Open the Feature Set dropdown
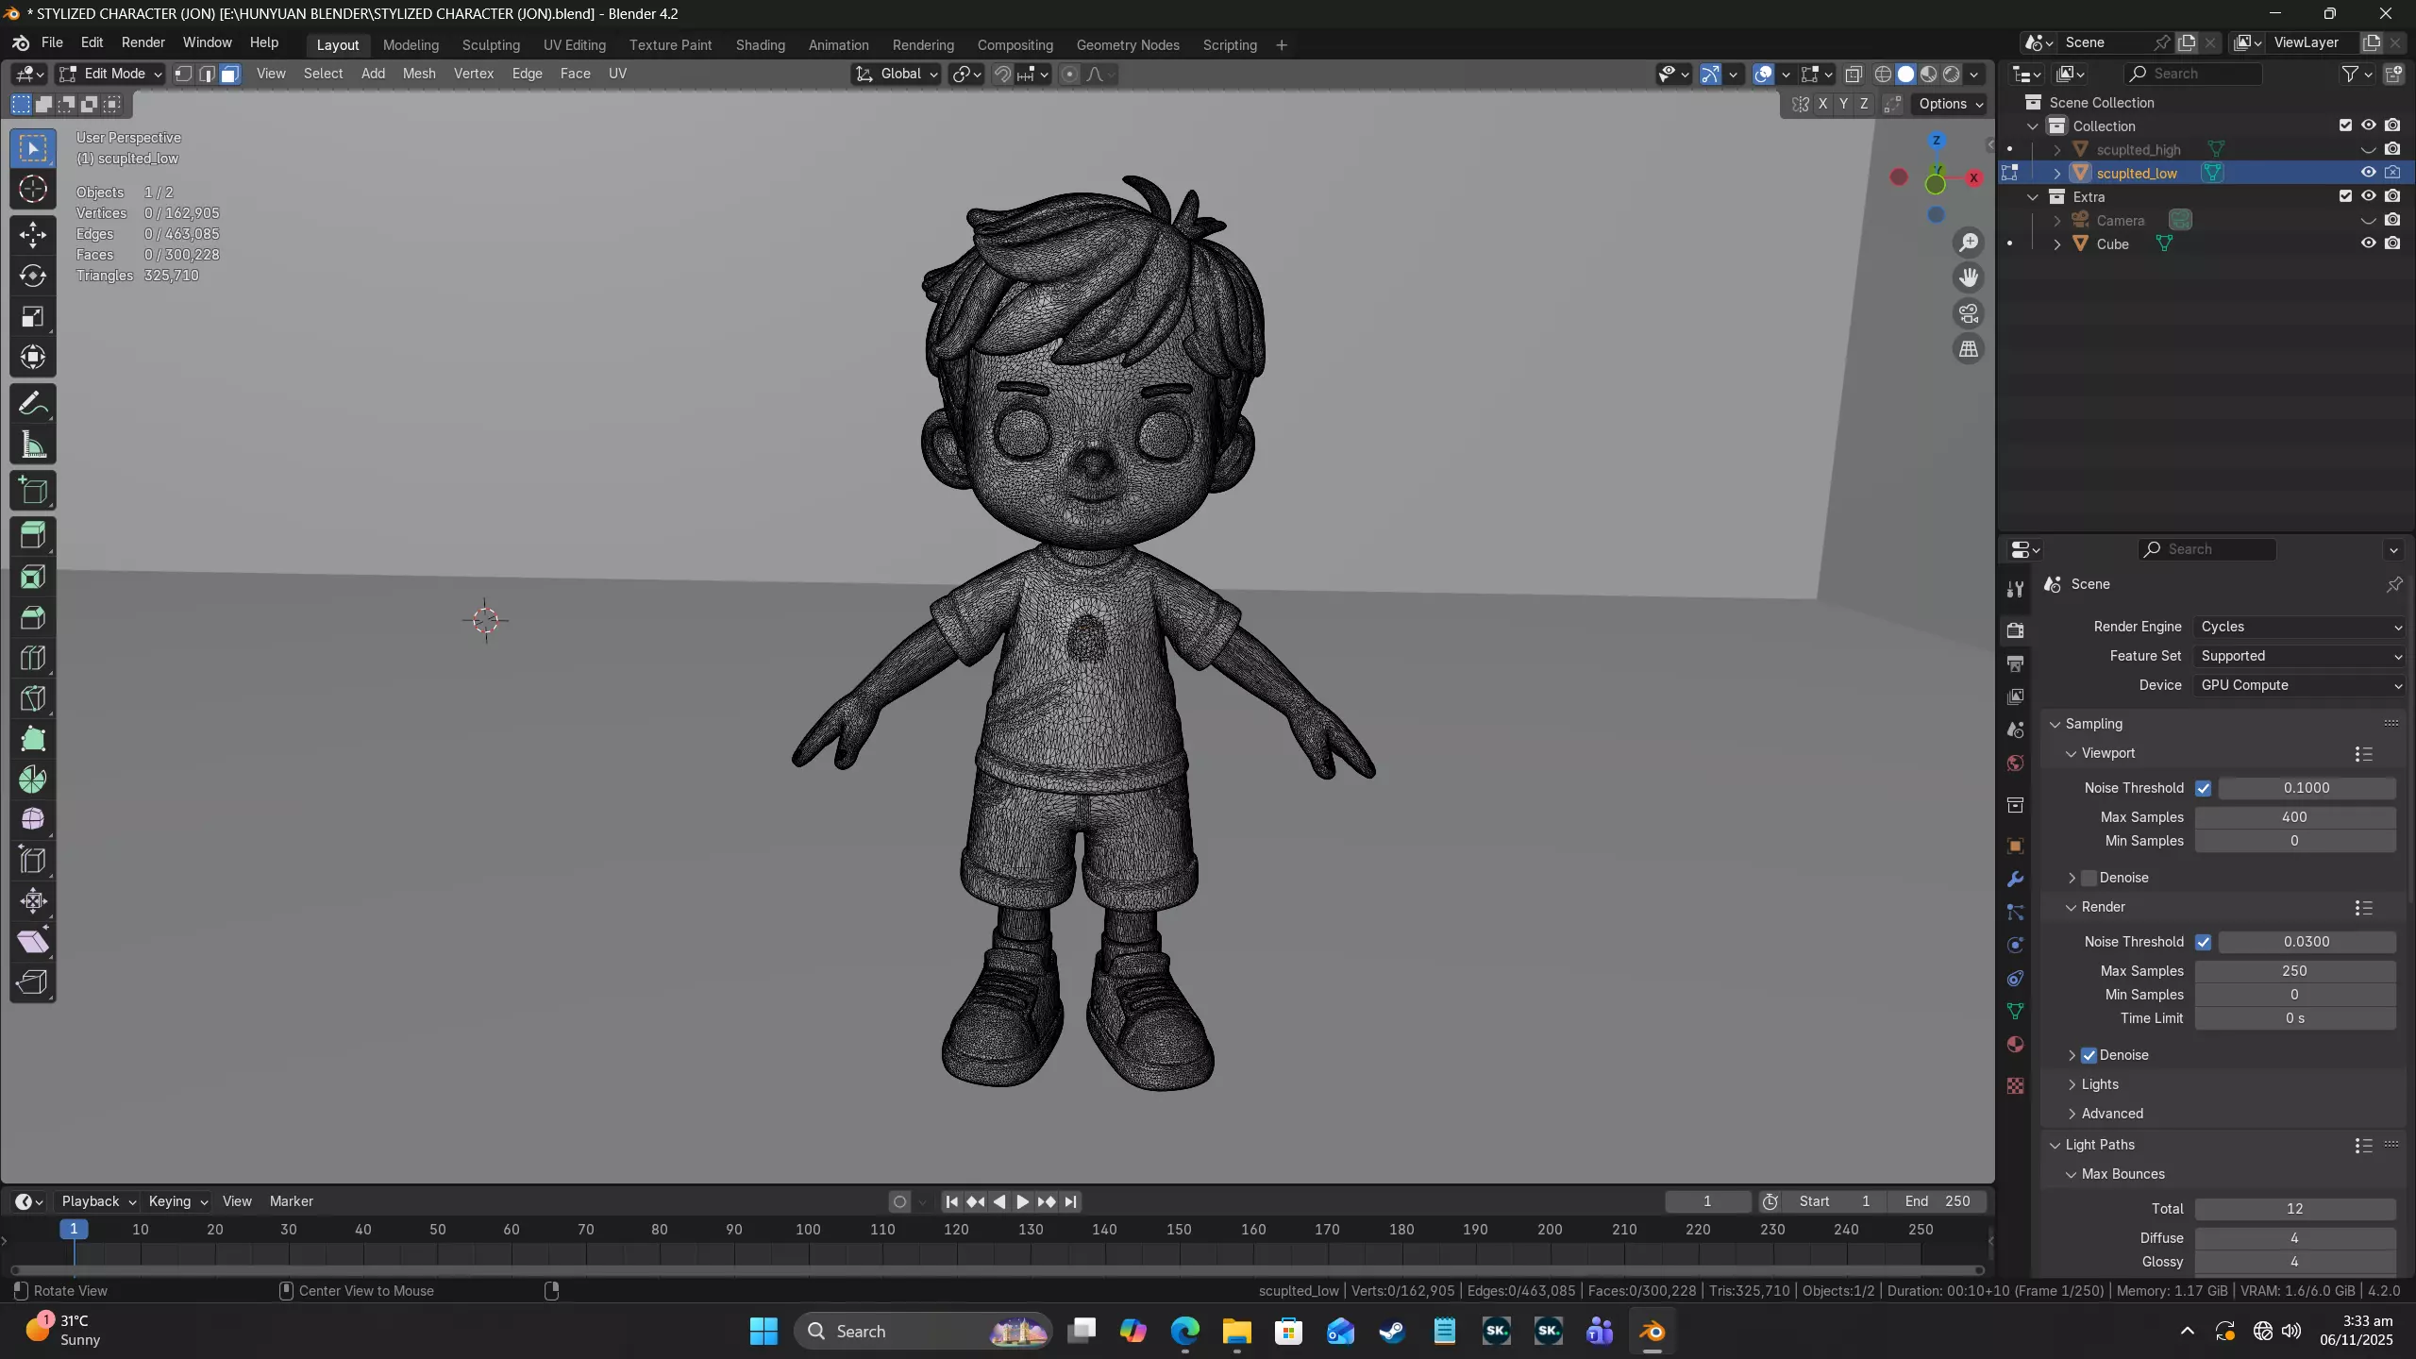Screen dimensions: 2416x1359 click(x=2299, y=656)
